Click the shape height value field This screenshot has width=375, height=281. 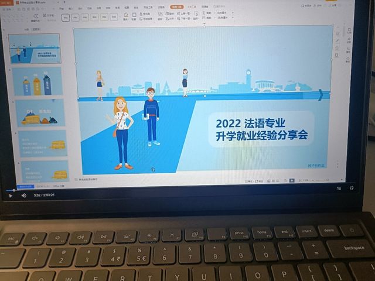pos(221,13)
